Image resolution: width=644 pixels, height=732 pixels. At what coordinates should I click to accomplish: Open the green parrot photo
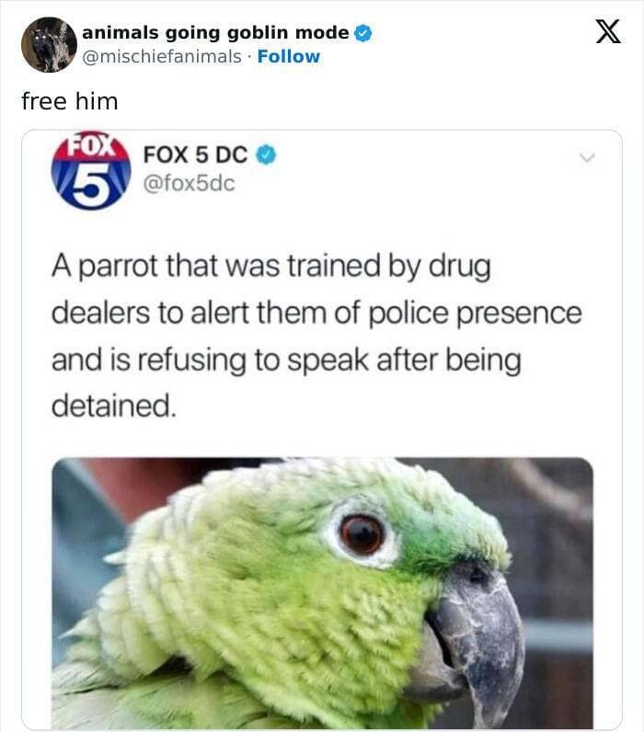[322, 593]
